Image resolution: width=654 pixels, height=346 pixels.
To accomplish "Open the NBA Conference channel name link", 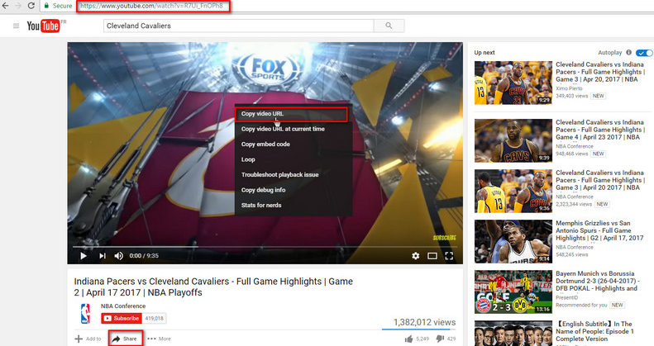I will point(123,306).
